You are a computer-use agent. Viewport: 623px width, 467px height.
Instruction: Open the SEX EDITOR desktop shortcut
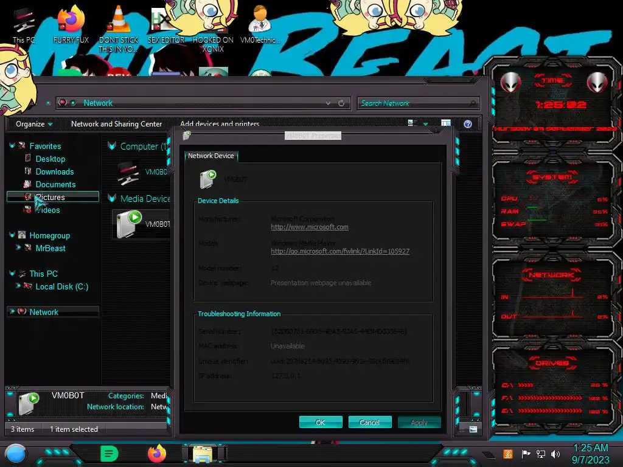coord(165,24)
